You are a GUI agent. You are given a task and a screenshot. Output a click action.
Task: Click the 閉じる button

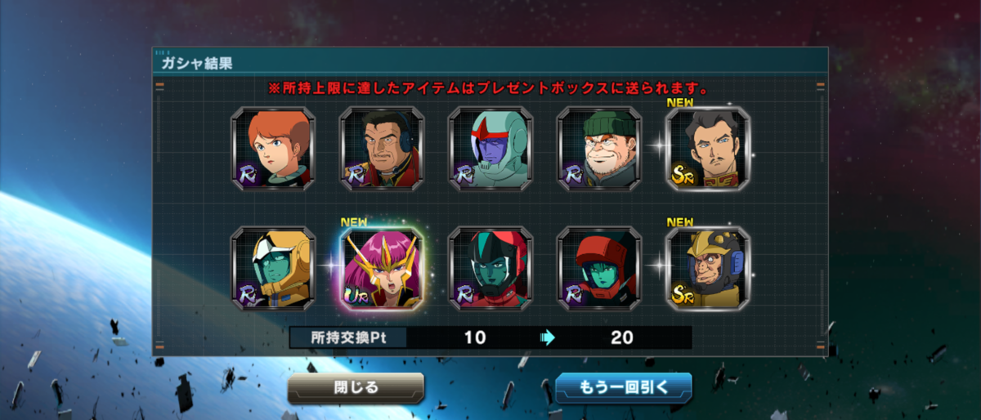point(356,388)
